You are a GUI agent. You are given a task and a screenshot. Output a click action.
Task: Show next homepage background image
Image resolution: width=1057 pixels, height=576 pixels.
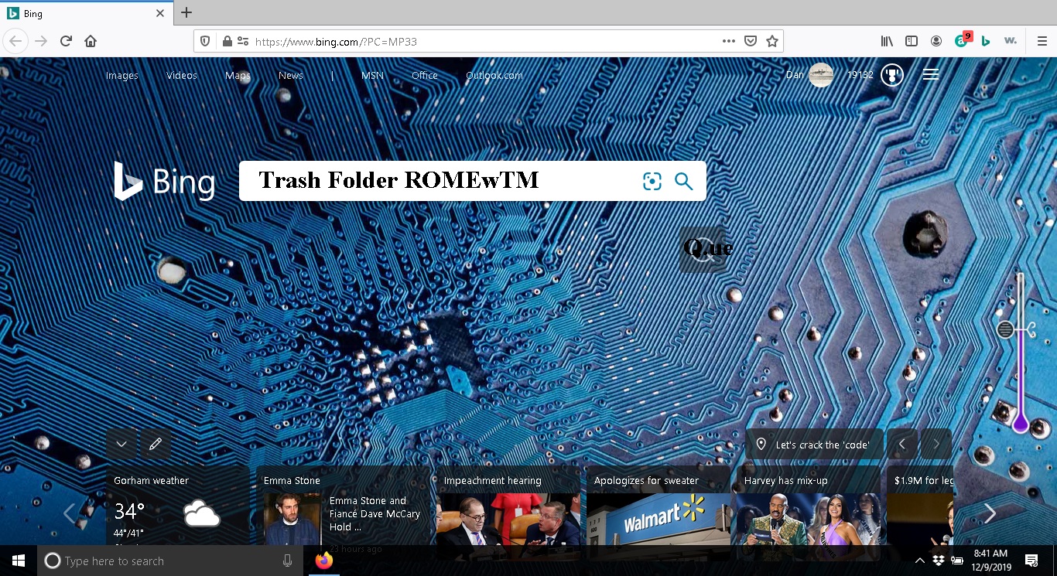point(936,444)
